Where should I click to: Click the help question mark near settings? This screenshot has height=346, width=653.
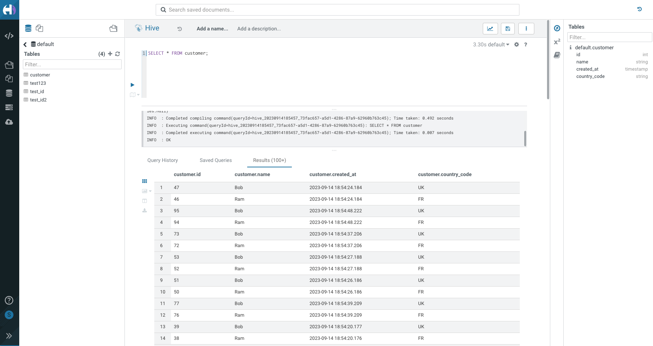tap(525, 45)
